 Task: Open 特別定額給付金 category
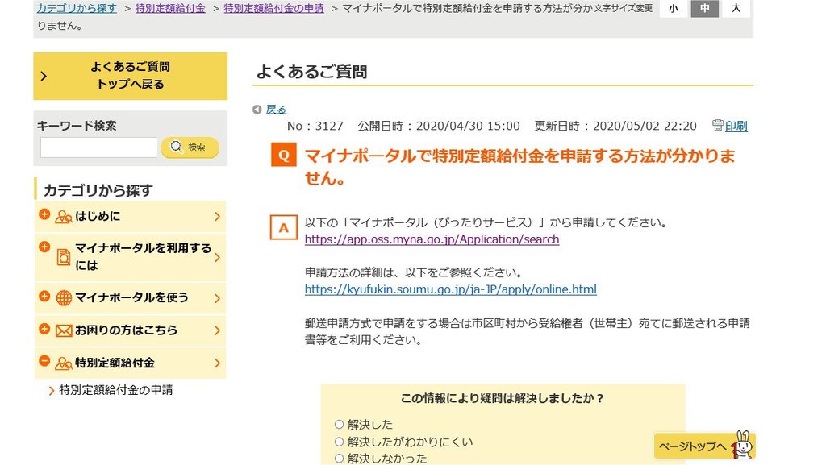[x=130, y=363]
